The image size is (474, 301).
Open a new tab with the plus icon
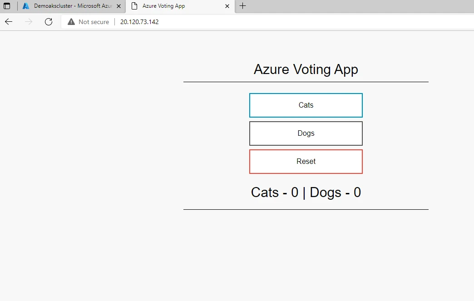point(243,6)
